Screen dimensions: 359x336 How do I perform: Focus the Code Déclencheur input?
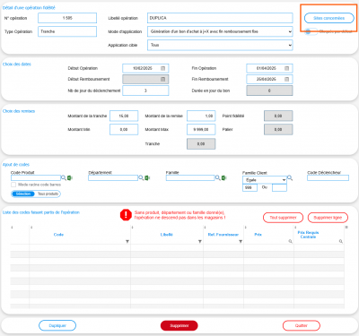[x=328, y=177]
